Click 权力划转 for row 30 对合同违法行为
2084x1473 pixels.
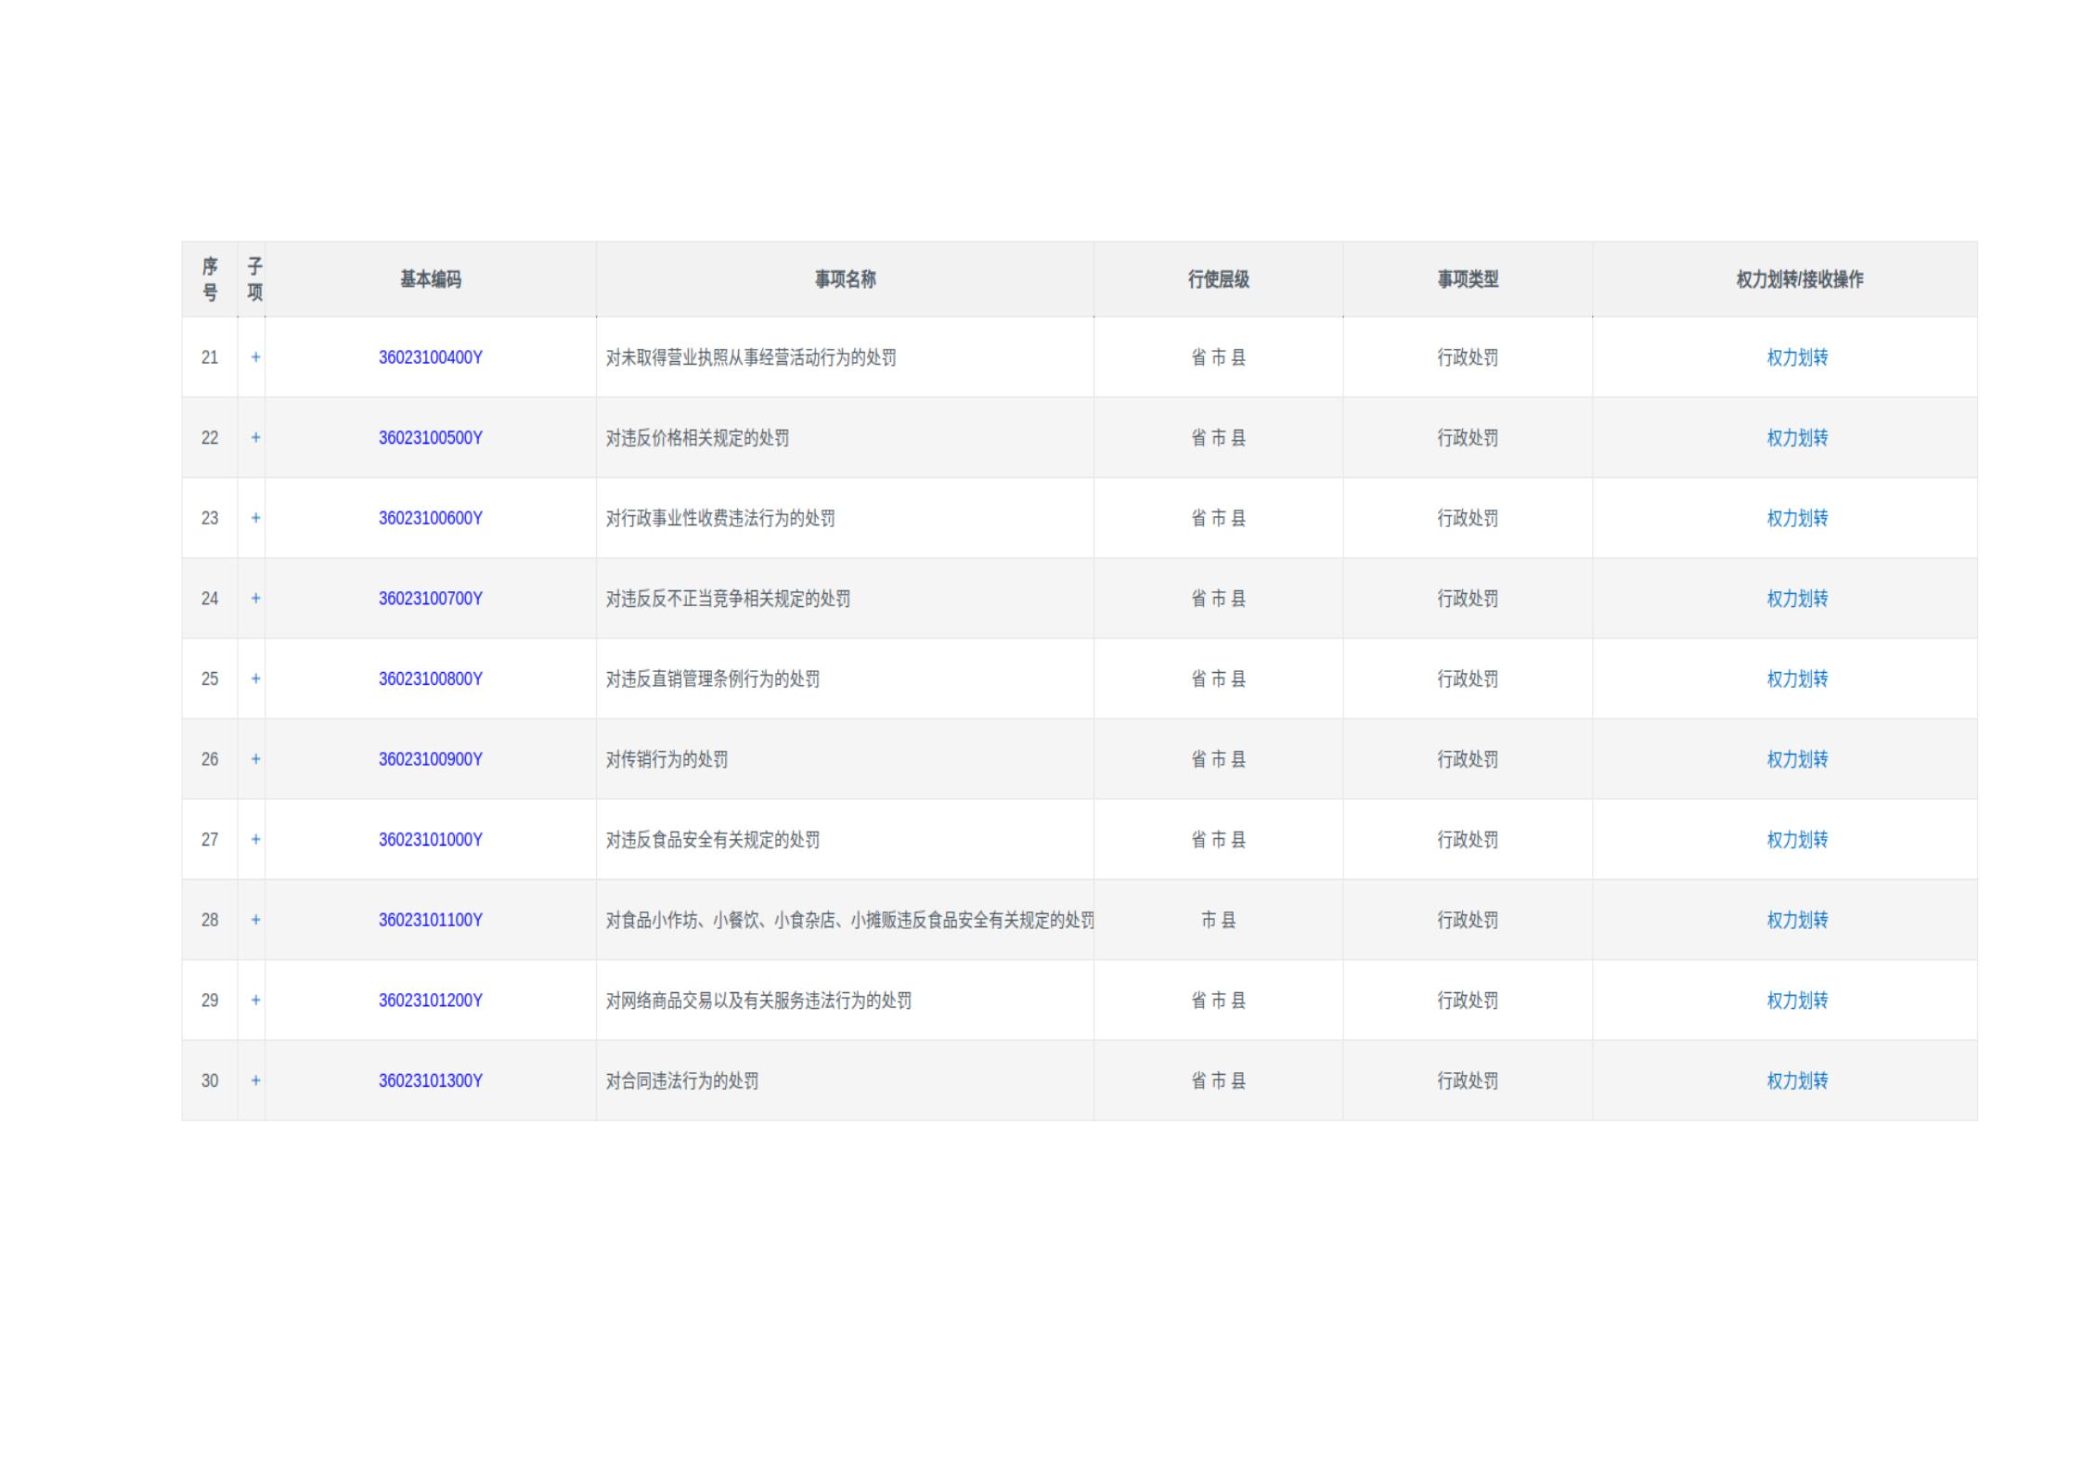[1796, 1080]
